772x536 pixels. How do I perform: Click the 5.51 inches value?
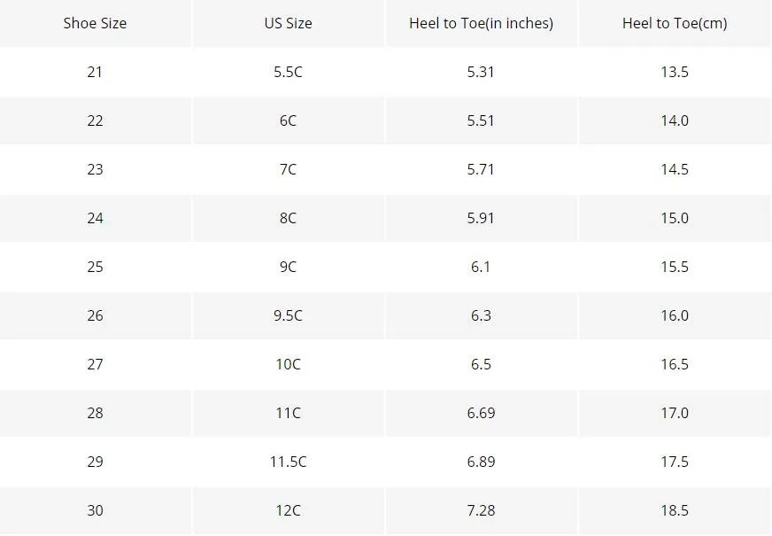click(481, 120)
